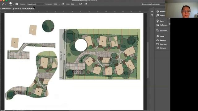Open the Стили styles panel
198x111 pixels.
pos(161,15)
